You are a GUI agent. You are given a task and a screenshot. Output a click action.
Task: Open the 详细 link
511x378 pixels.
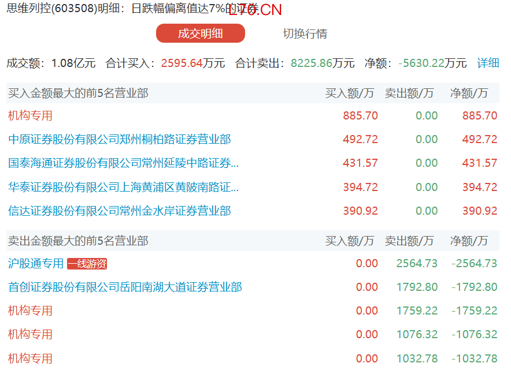pos(487,63)
